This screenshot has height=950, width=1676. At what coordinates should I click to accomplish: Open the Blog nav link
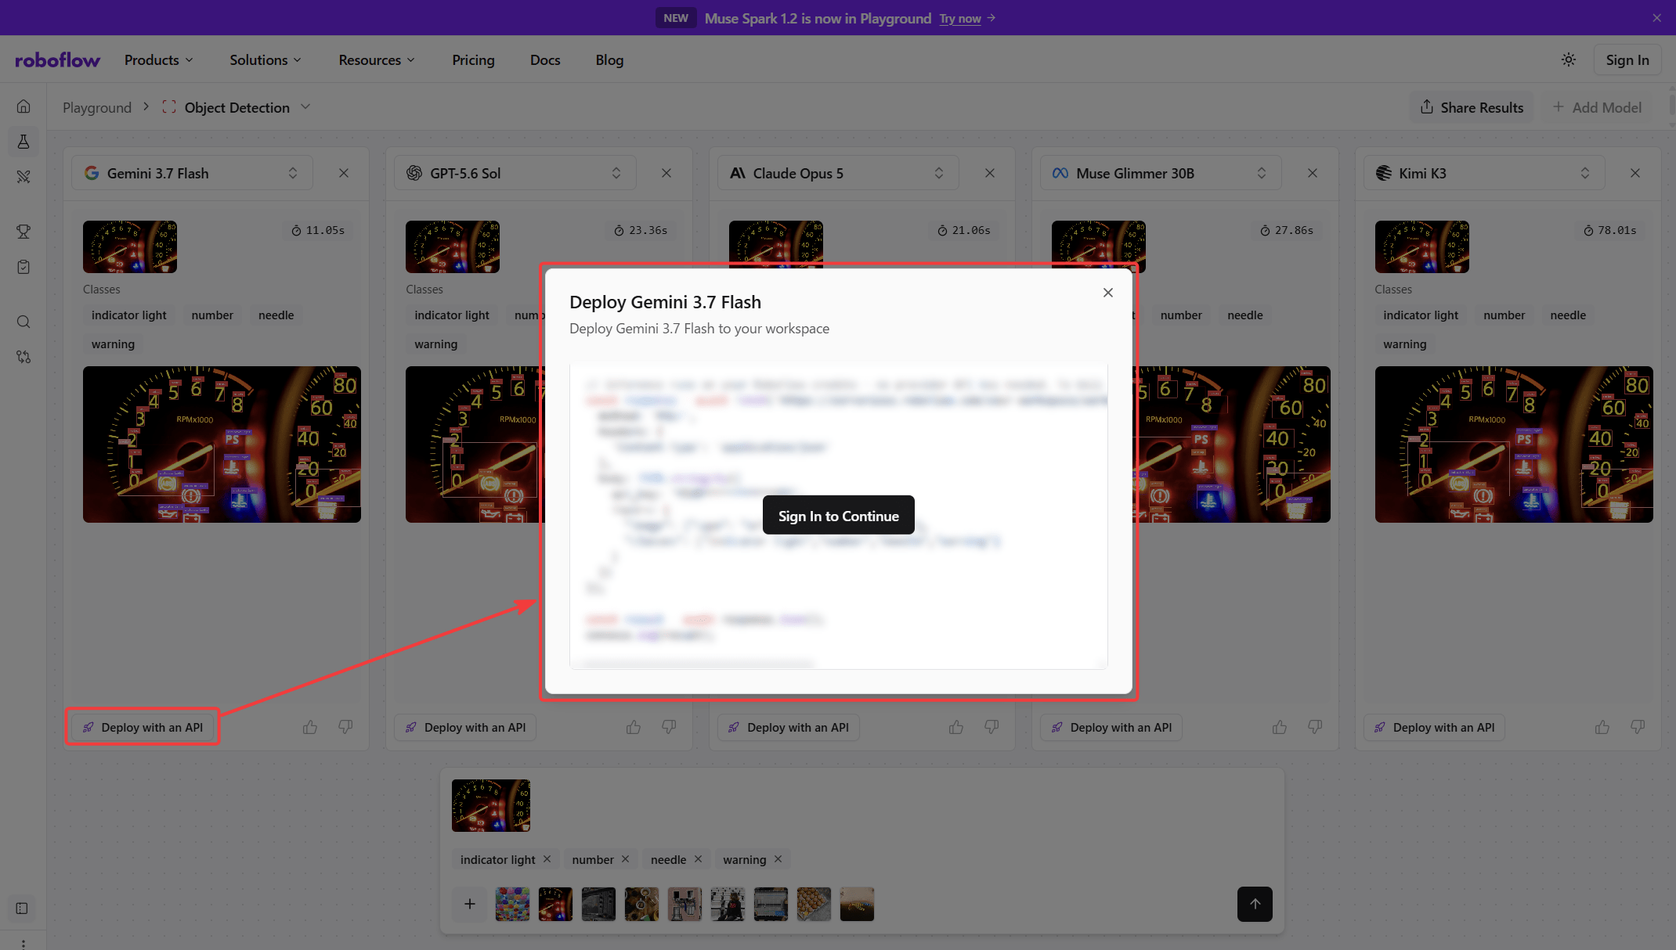tap(609, 60)
